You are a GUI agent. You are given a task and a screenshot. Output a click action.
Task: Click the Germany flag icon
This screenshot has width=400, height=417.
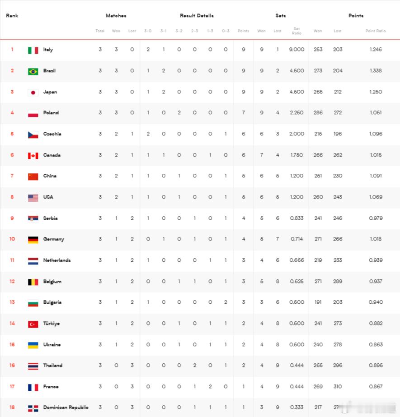[x=33, y=240]
